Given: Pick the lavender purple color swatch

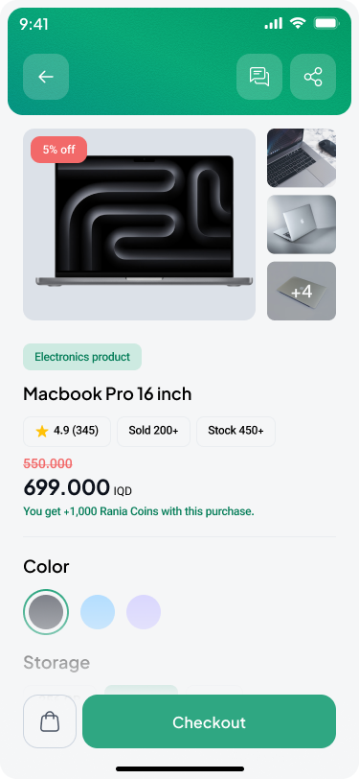Looking at the screenshot, I should tap(144, 612).
